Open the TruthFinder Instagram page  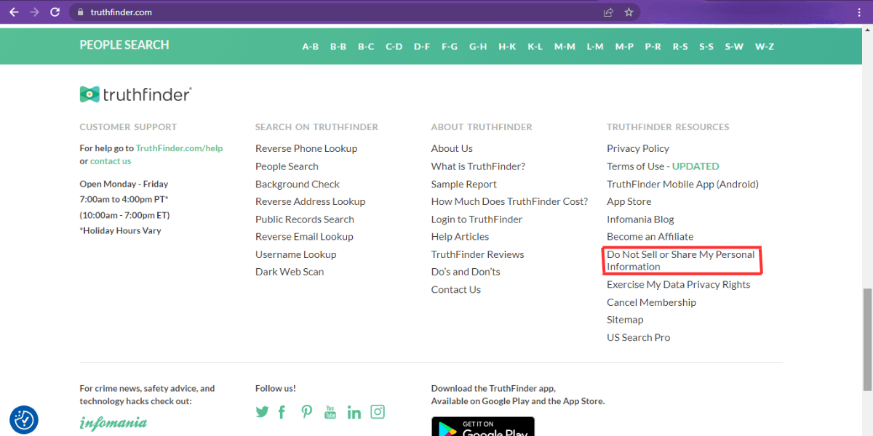click(x=378, y=412)
